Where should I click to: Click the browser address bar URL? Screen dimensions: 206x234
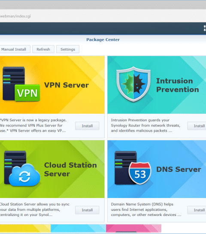(15, 16)
